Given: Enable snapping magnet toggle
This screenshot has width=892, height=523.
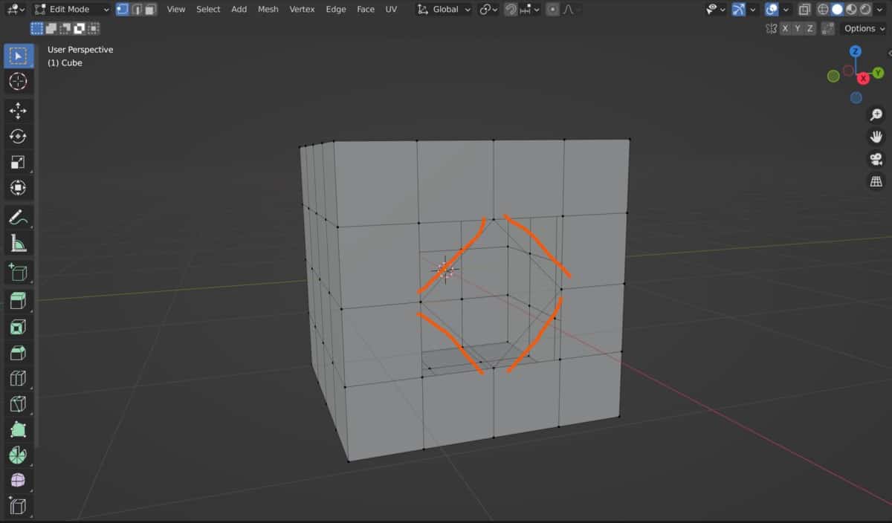Looking at the screenshot, I should click(x=511, y=10).
